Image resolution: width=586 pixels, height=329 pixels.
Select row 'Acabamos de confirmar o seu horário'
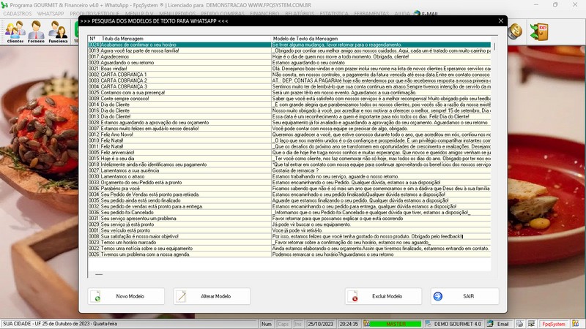(x=289, y=45)
